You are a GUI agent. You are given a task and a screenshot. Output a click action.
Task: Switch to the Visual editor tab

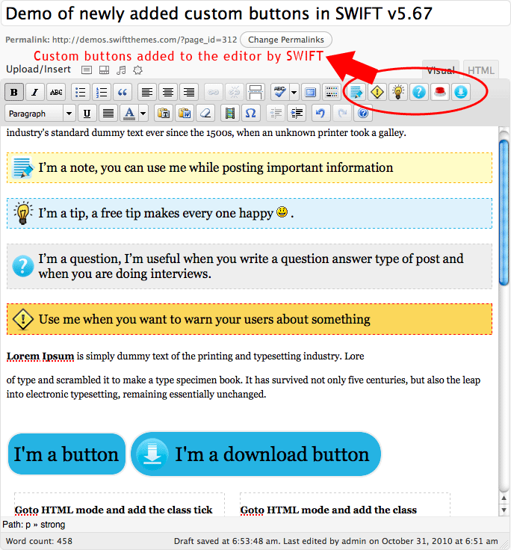441,70
